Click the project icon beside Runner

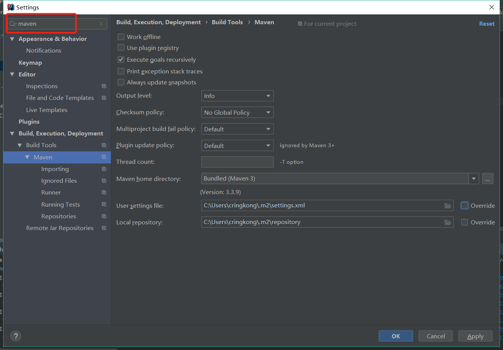pos(104,193)
